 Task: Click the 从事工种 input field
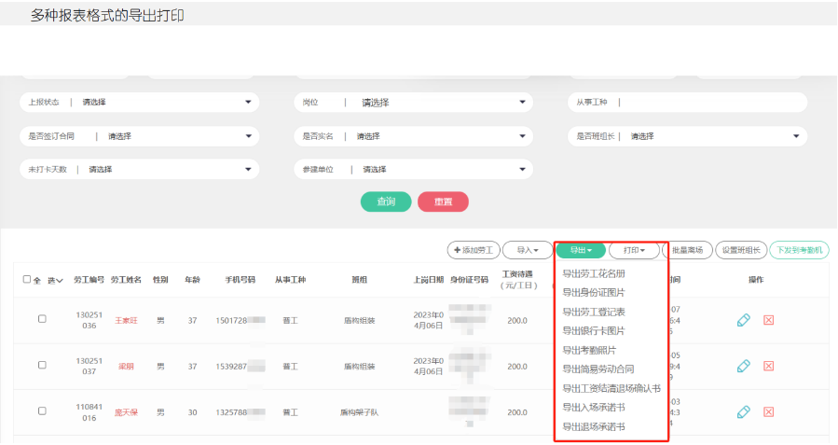[708, 102]
